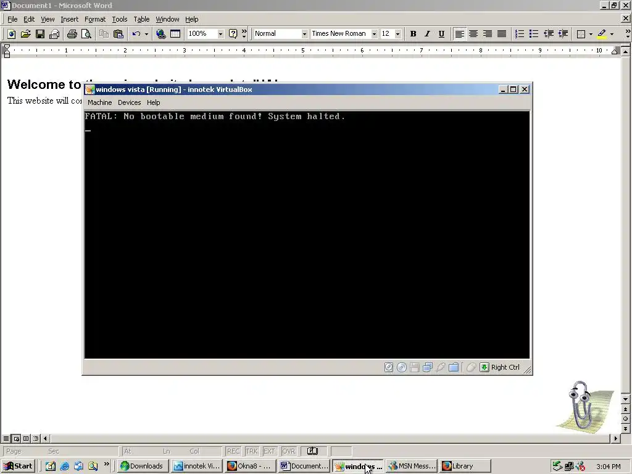Expand the Highlight color dropdown arrow

(x=612, y=34)
